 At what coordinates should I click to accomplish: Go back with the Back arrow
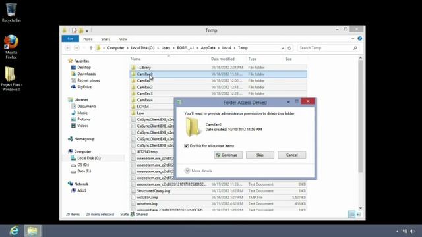[68, 48]
